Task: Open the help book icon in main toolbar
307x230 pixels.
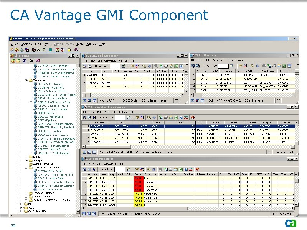Action: (x=76, y=50)
